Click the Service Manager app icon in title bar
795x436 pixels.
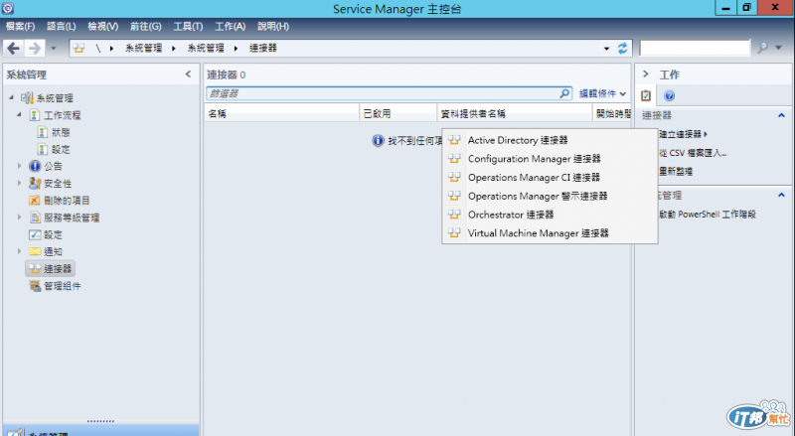tap(8, 8)
